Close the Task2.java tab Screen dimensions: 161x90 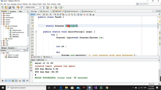(x=63, y=11)
